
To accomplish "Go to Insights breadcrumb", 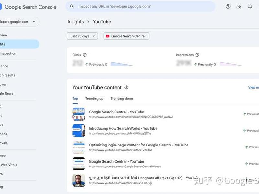I will point(76,22).
